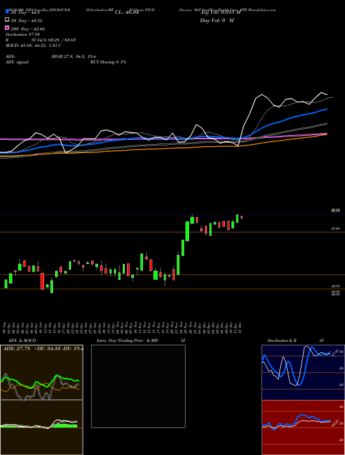Click the RSI 14/3 '60.28 / 63.63' reading
Image resolution: width=345 pixels, height=455 pixels.
61,40
